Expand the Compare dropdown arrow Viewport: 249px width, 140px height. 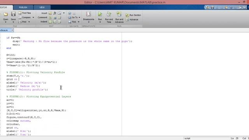(x=33, y=17)
